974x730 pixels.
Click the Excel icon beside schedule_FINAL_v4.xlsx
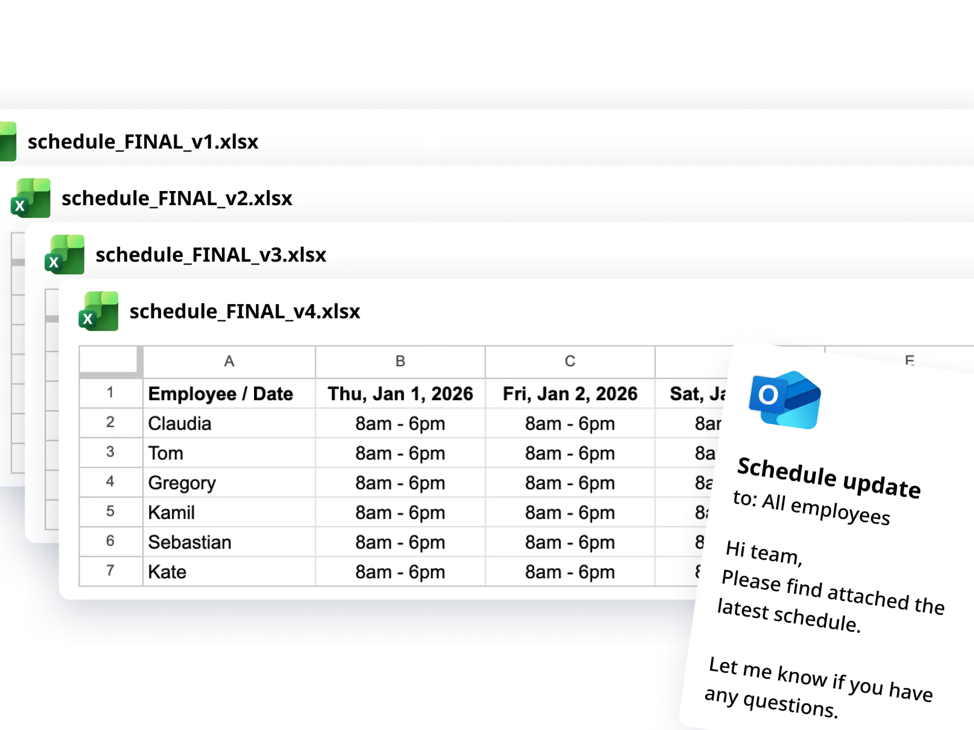point(98,311)
